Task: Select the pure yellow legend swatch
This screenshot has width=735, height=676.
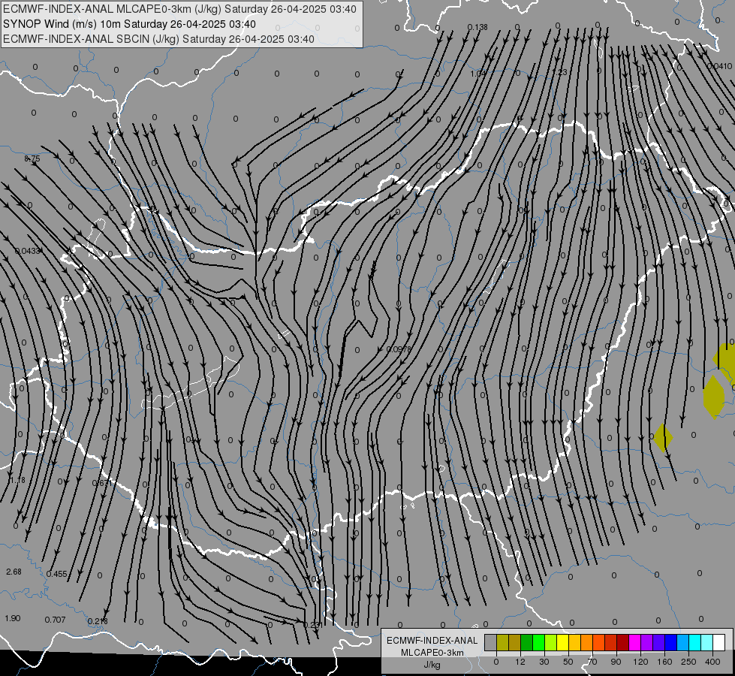Action: click(x=563, y=642)
